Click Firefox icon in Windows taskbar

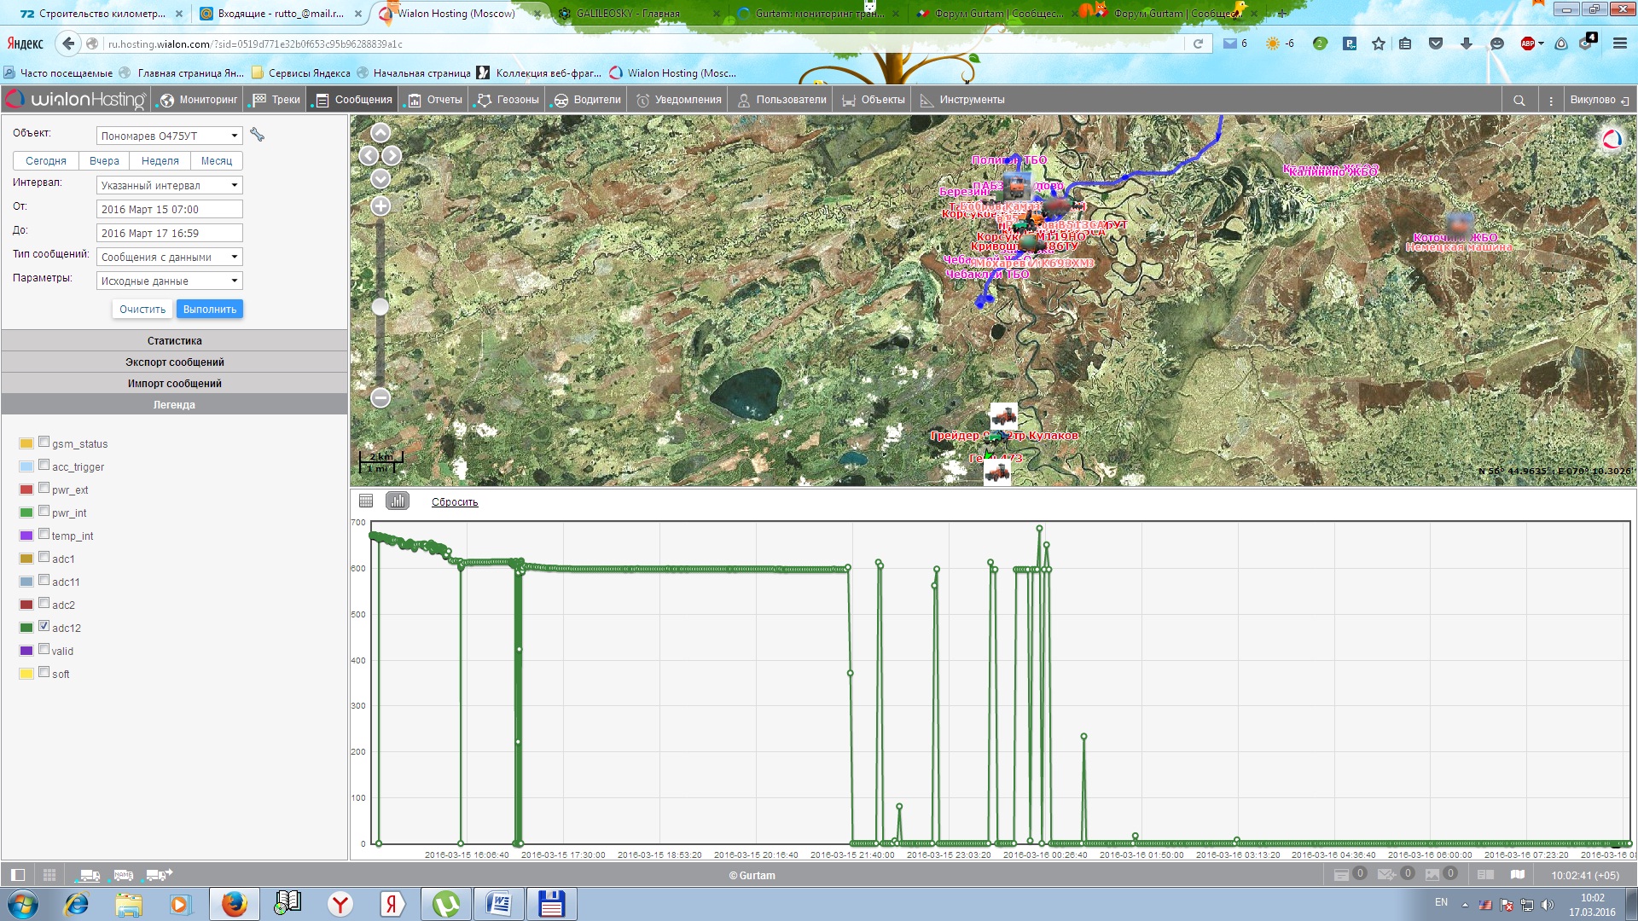[x=234, y=904]
